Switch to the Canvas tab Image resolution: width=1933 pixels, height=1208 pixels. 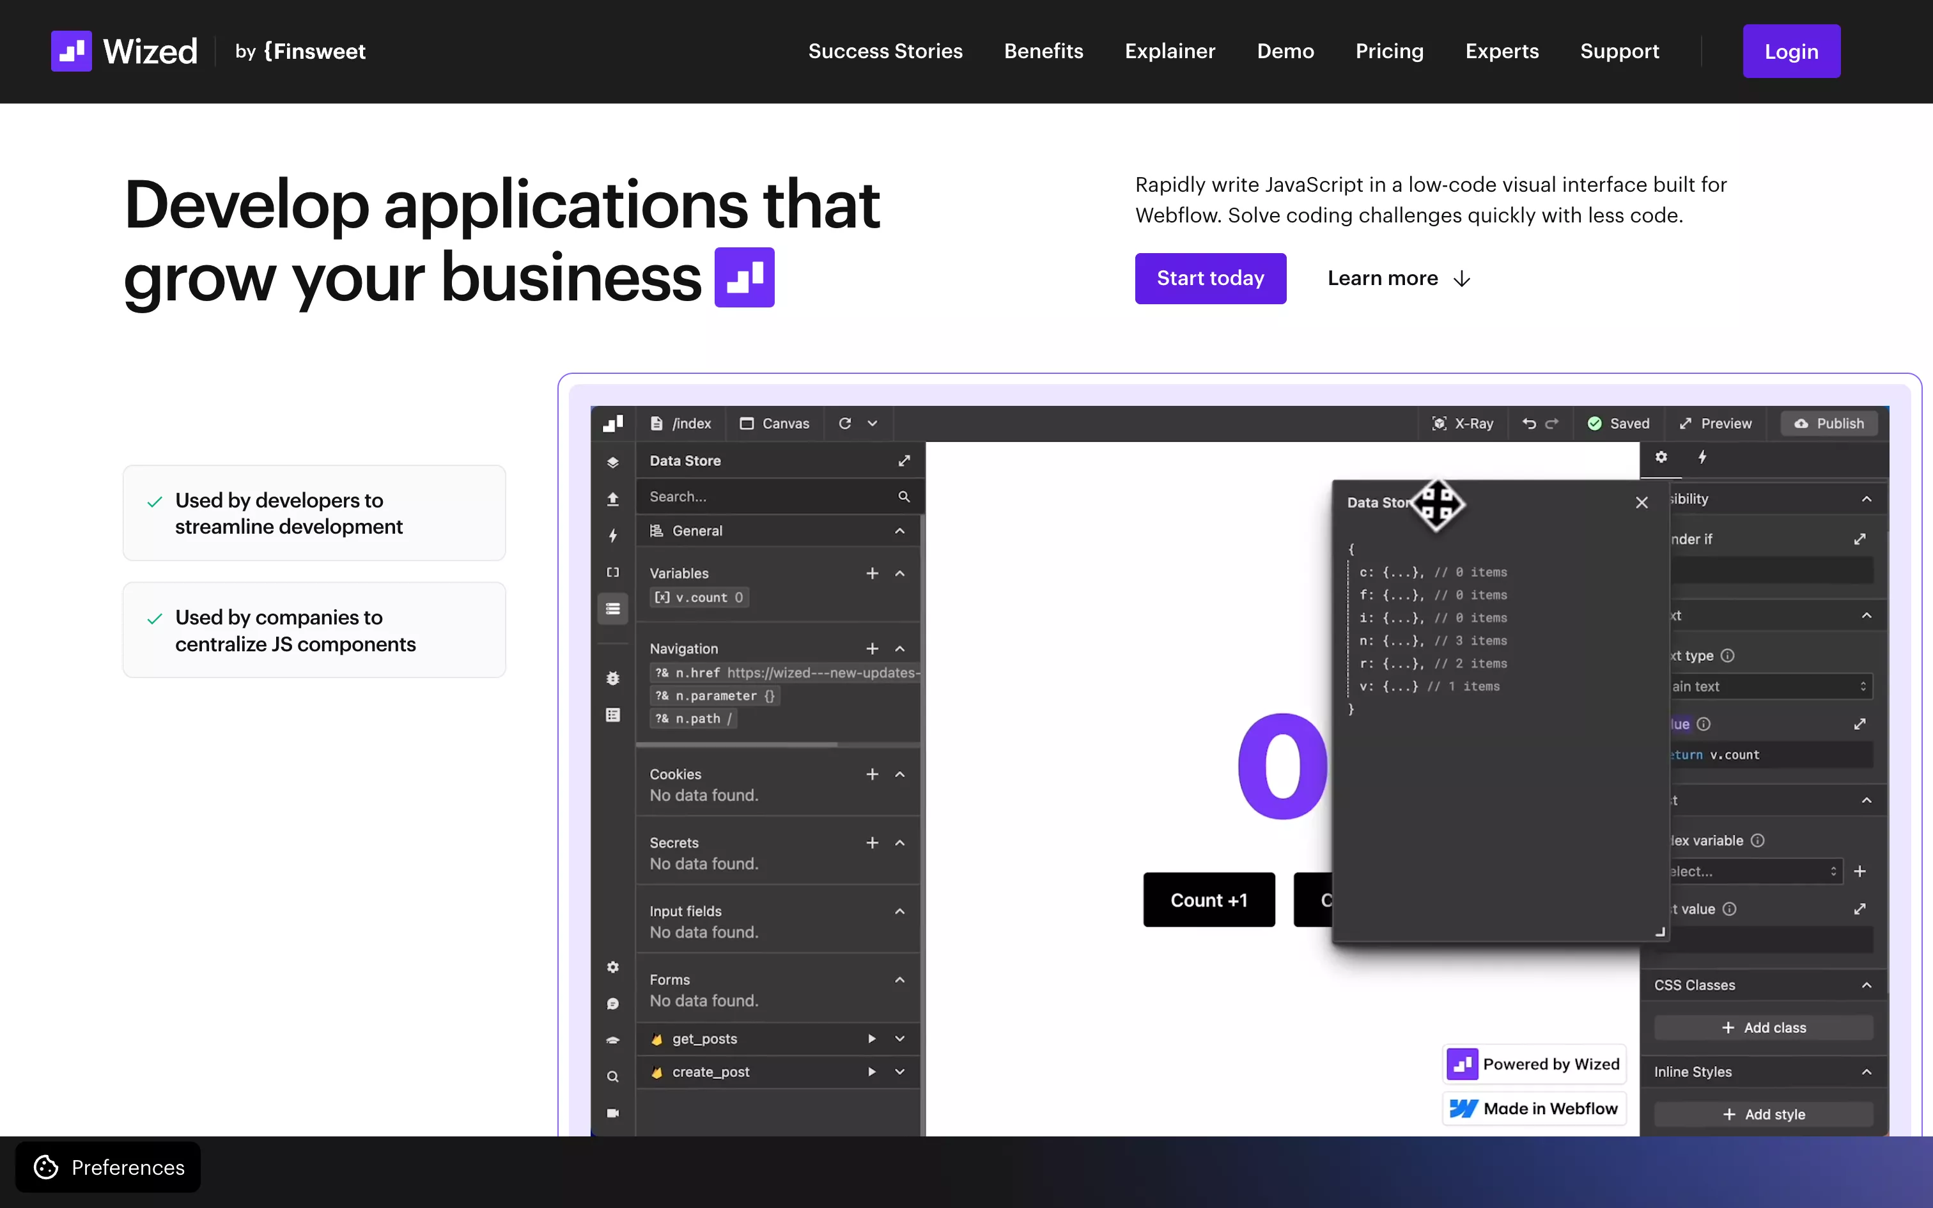[774, 423]
